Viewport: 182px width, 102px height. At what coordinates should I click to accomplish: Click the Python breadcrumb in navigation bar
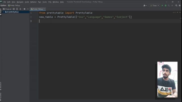(x=3, y=5)
